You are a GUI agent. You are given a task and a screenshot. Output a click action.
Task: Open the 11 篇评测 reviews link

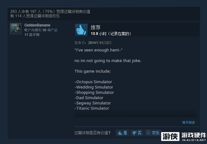pos(32,35)
